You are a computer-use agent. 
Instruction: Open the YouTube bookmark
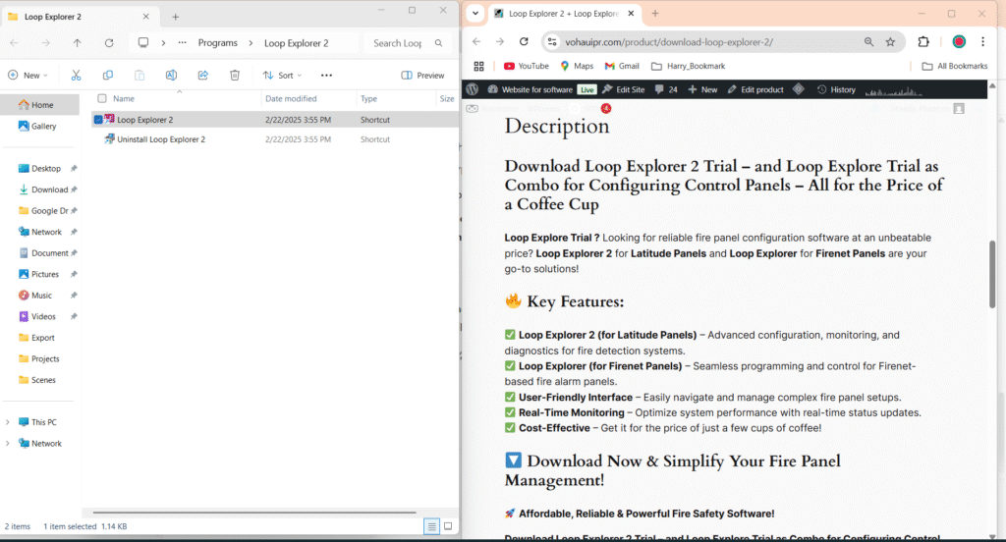pyautogui.click(x=526, y=66)
